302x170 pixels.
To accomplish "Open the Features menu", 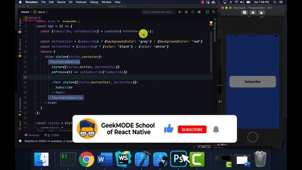I will [81, 2].
